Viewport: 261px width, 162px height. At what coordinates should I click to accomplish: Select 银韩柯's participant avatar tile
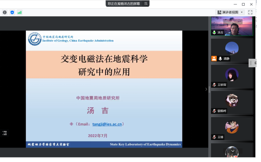point(232,102)
